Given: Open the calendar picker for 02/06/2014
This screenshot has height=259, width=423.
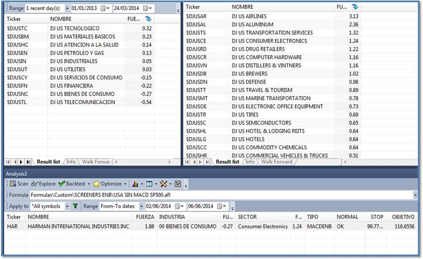Looking at the screenshot, I should [x=180, y=206].
